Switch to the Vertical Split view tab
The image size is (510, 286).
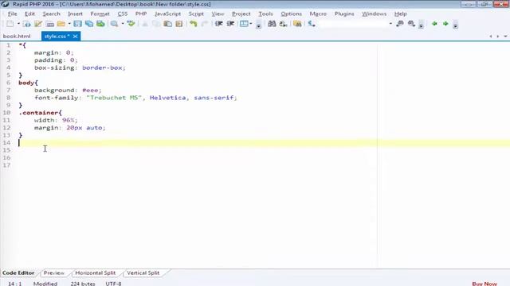tap(143, 273)
